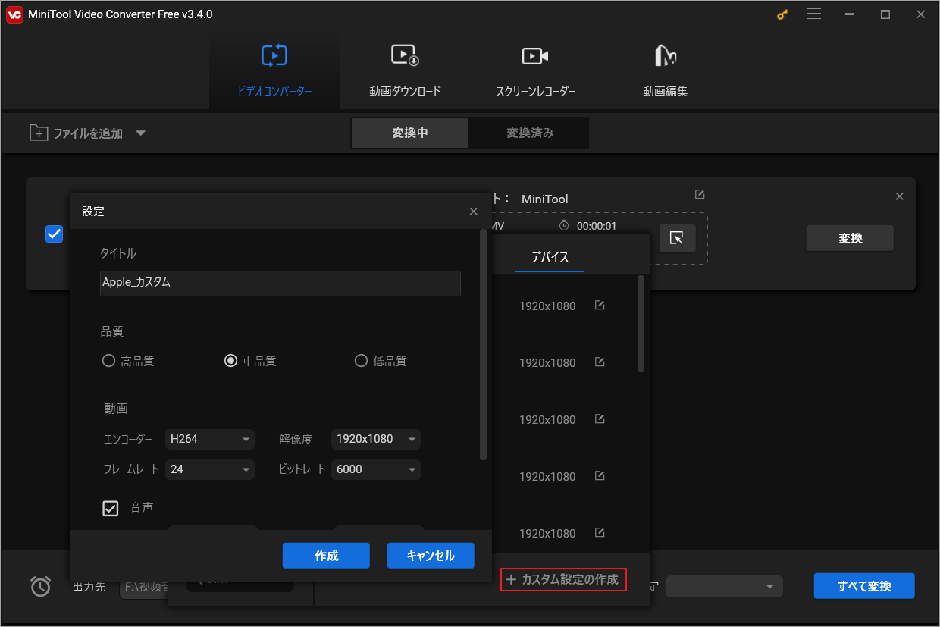Expand the ファイルを追加 dropdown arrow
The width and height of the screenshot is (940, 627).
point(141,133)
